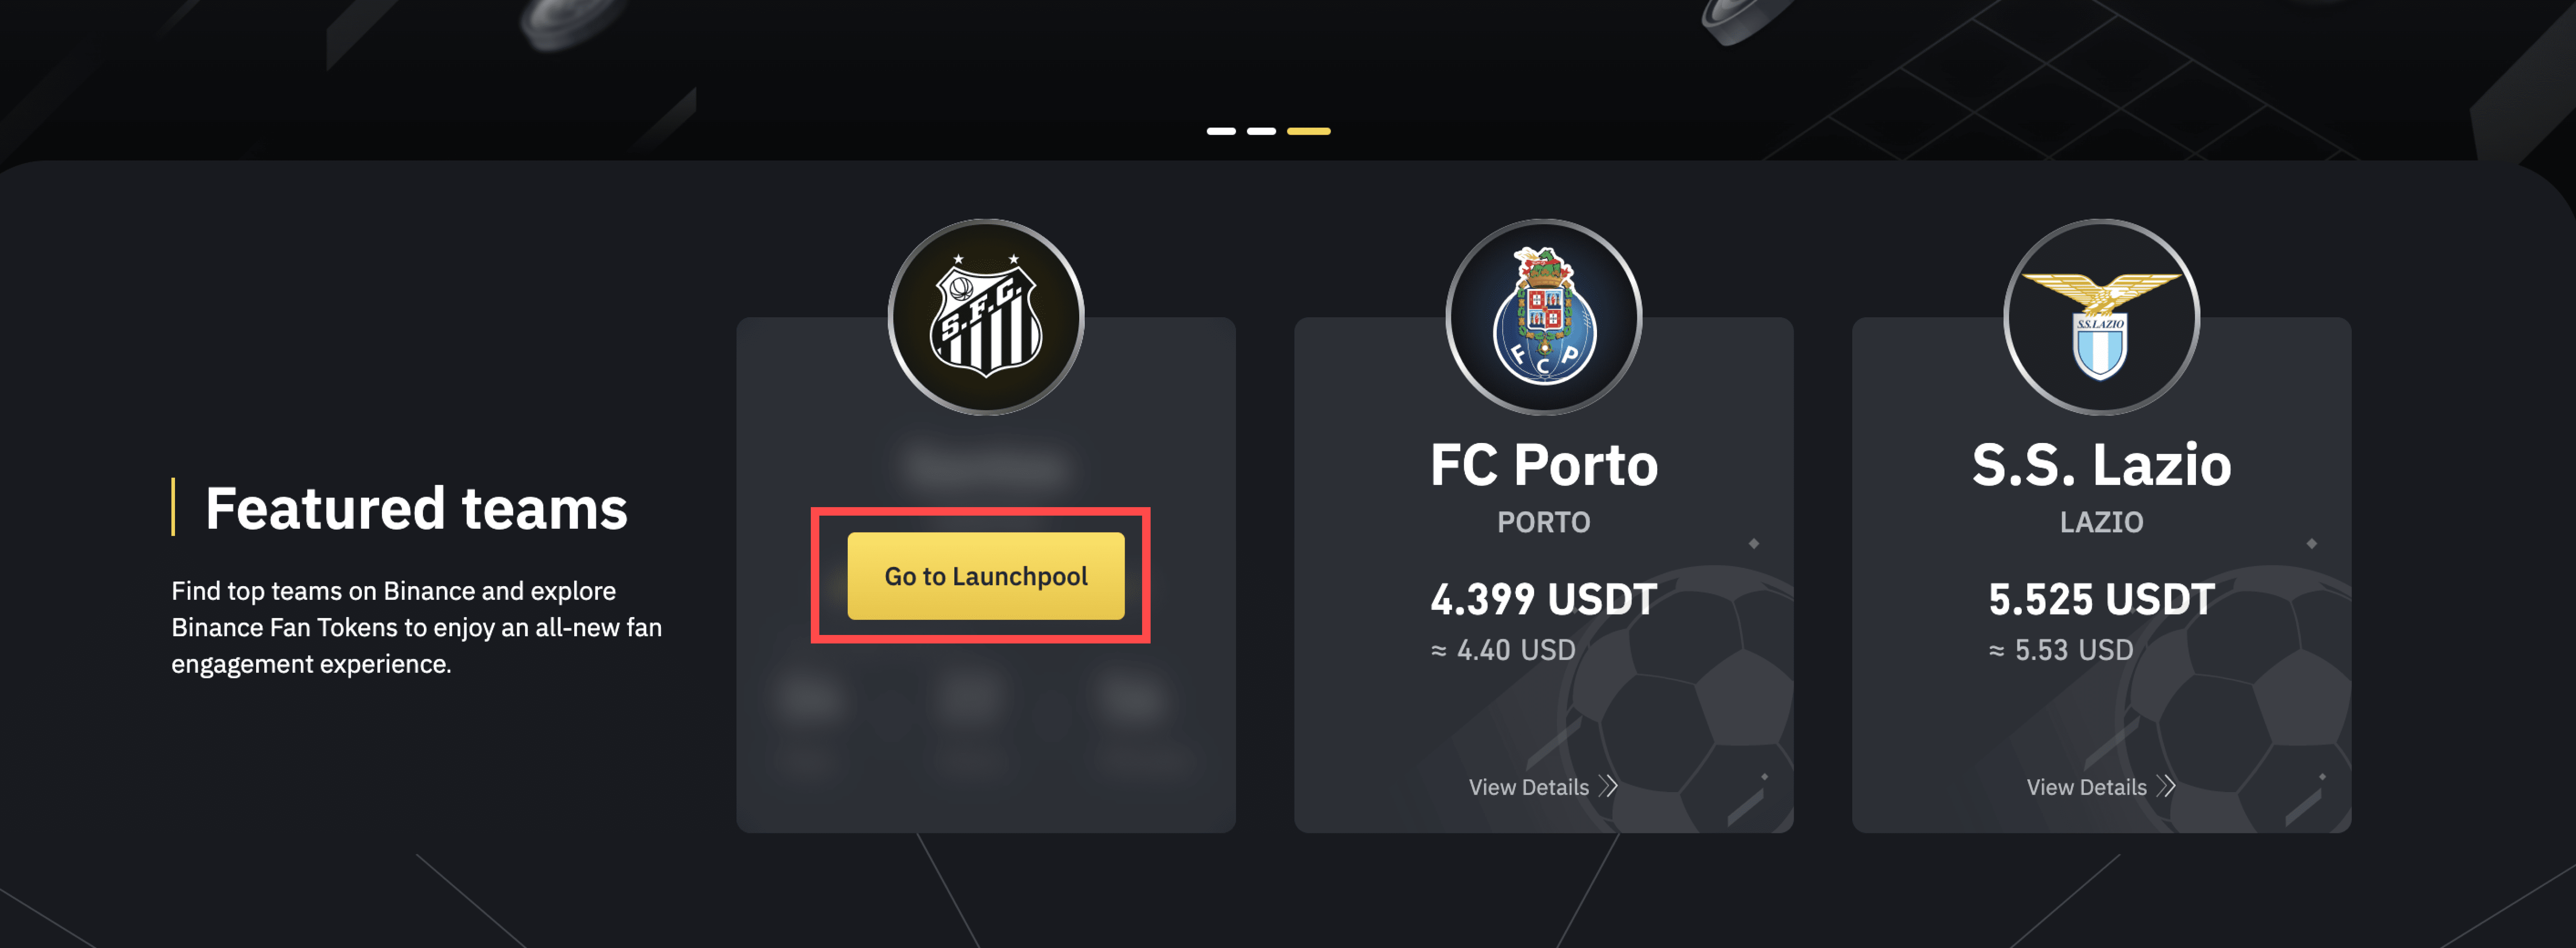The image size is (2576, 948).
Task: Switch to the second carousel slide indicator
Action: point(1261,131)
